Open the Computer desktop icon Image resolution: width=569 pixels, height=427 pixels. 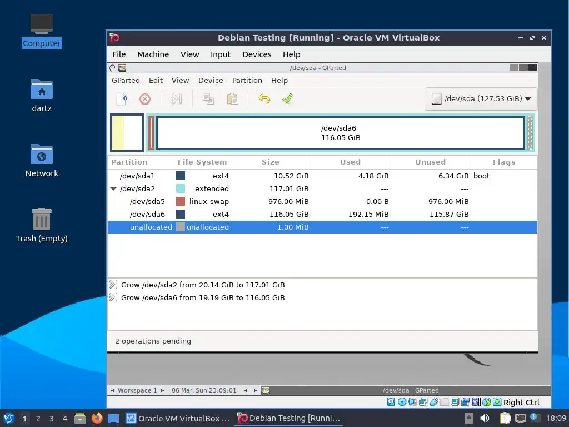pyautogui.click(x=42, y=31)
